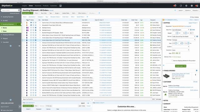Refresh the rate next to $11.50
The width and height of the screenshot is (200, 112).
[179, 53]
